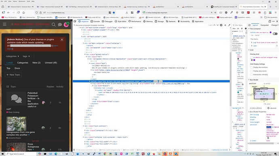Switch to the Console tab
The height and width of the screenshot is (156, 279).
(x=95, y=21)
